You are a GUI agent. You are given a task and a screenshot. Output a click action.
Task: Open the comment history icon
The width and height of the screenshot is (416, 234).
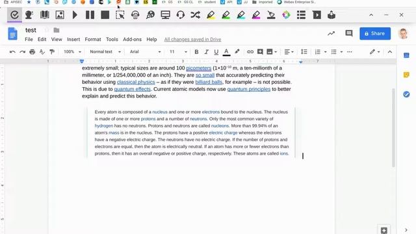349,33
